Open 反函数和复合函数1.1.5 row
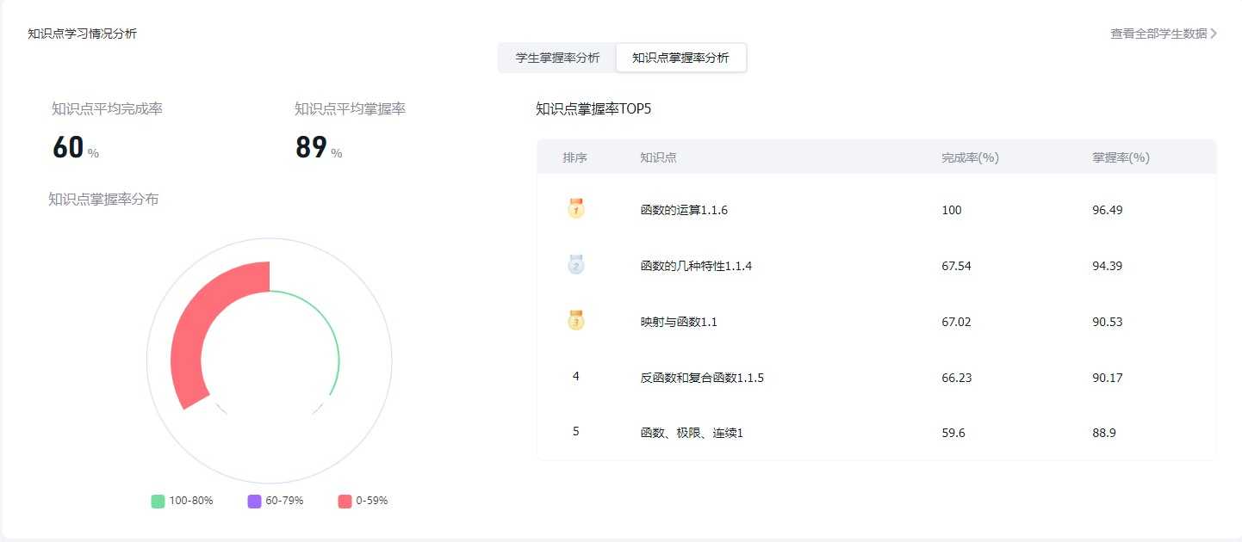The height and width of the screenshot is (542, 1242). [x=702, y=378]
